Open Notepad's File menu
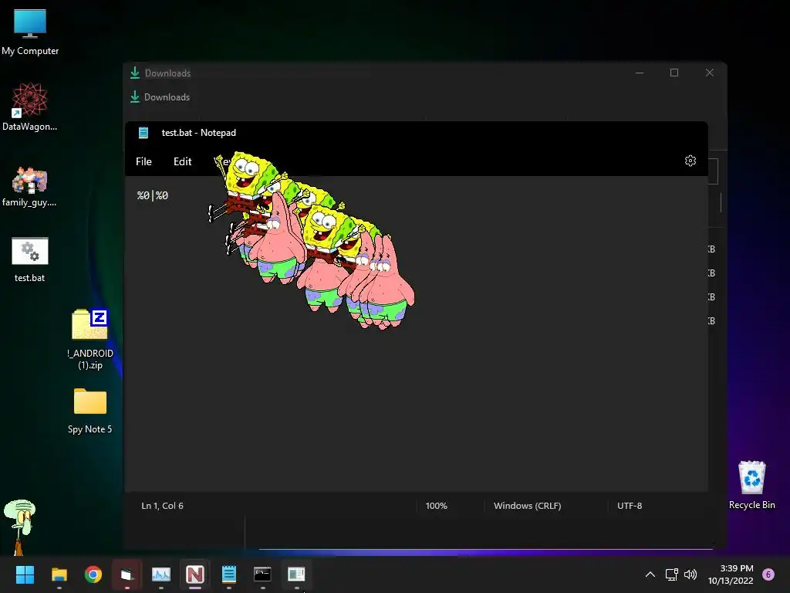Viewport: 790px width, 593px height. [143, 161]
